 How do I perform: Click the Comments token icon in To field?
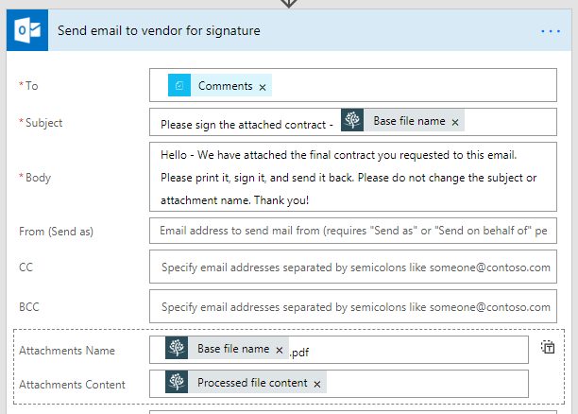[179, 85]
